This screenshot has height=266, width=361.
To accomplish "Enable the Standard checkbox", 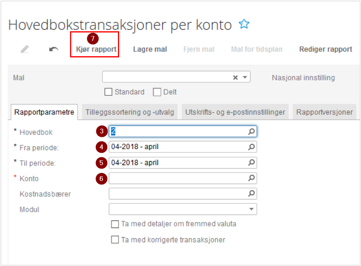I will (x=108, y=92).
